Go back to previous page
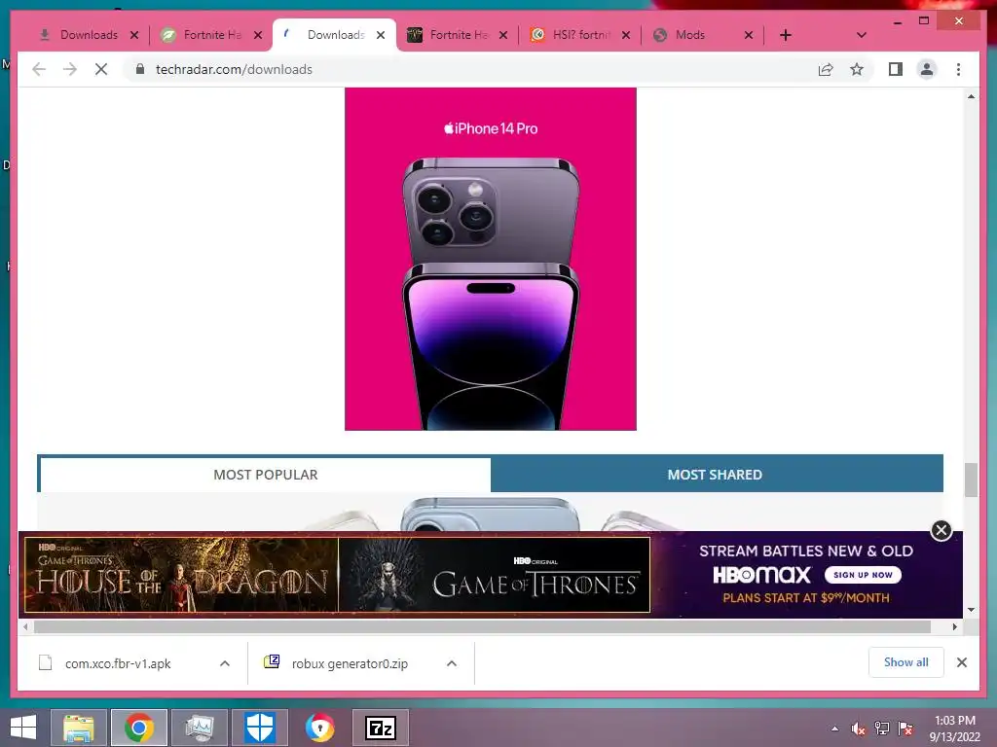The width and height of the screenshot is (997, 747). click(39, 69)
